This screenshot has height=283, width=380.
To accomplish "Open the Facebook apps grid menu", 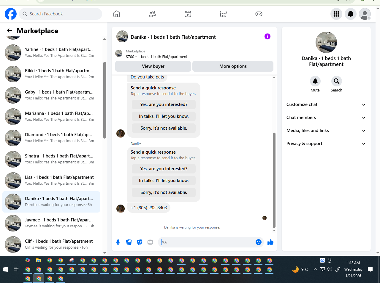I will [336, 14].
